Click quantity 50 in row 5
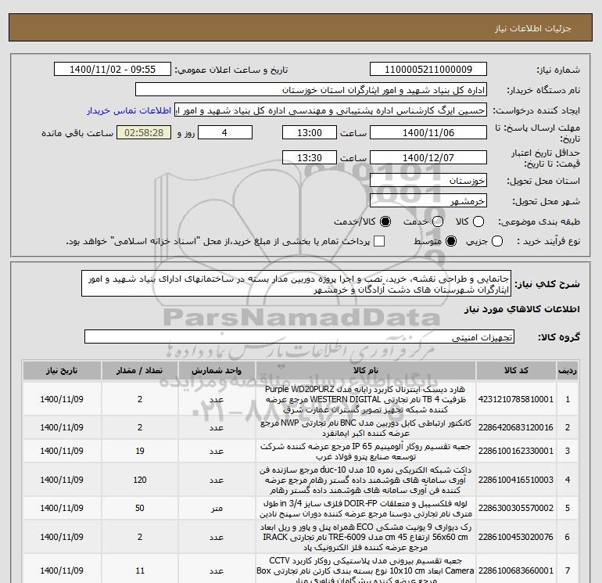 (140, 508)
